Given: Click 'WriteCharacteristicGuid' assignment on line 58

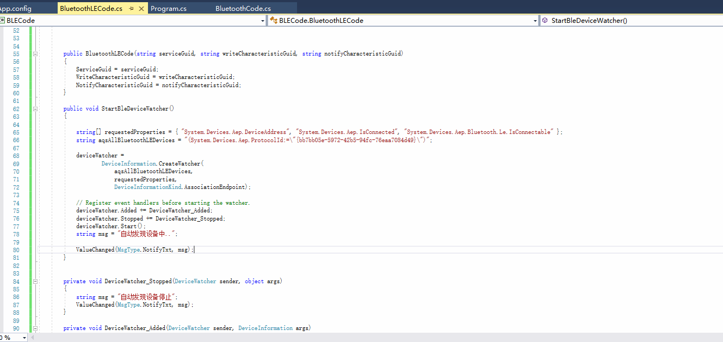Looking at the screenshot, I should coord(156,77).
